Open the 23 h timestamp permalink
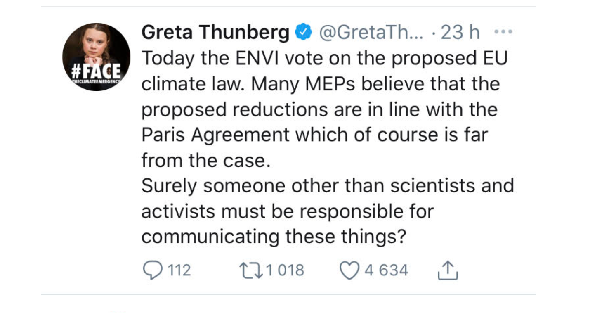 coord(460,32)
